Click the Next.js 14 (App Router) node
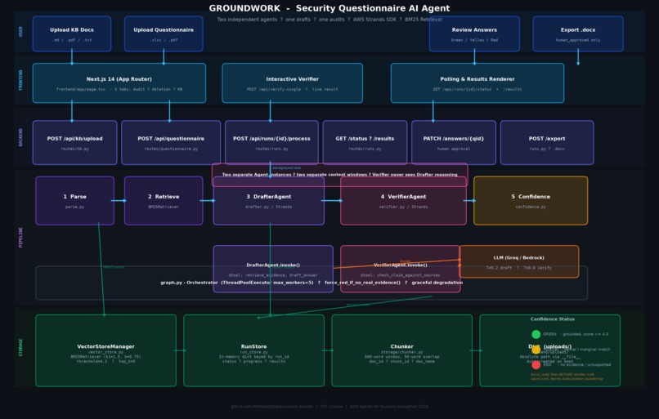659x419 pixels. [x=119, y=83]
